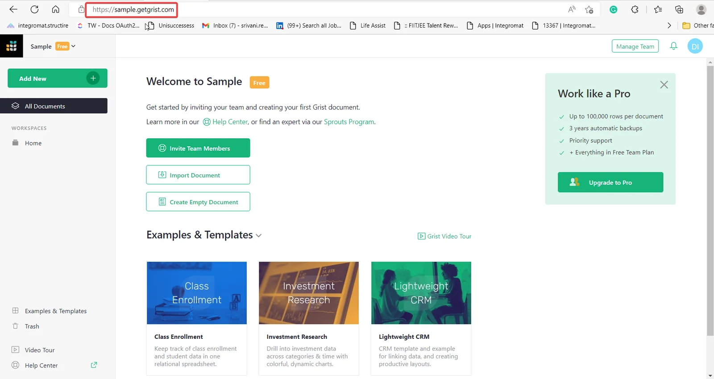
Task: Click the browser address bar URL
Action: [133, 9]
